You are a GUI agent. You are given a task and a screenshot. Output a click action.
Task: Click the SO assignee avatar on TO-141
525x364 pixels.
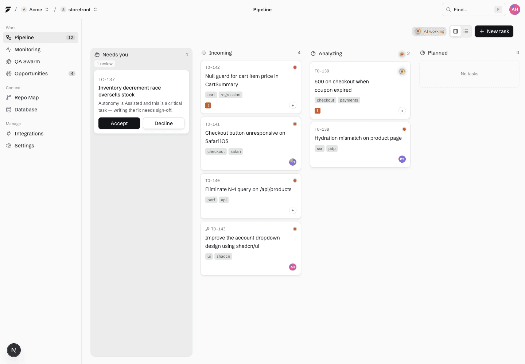pos(293,162)
